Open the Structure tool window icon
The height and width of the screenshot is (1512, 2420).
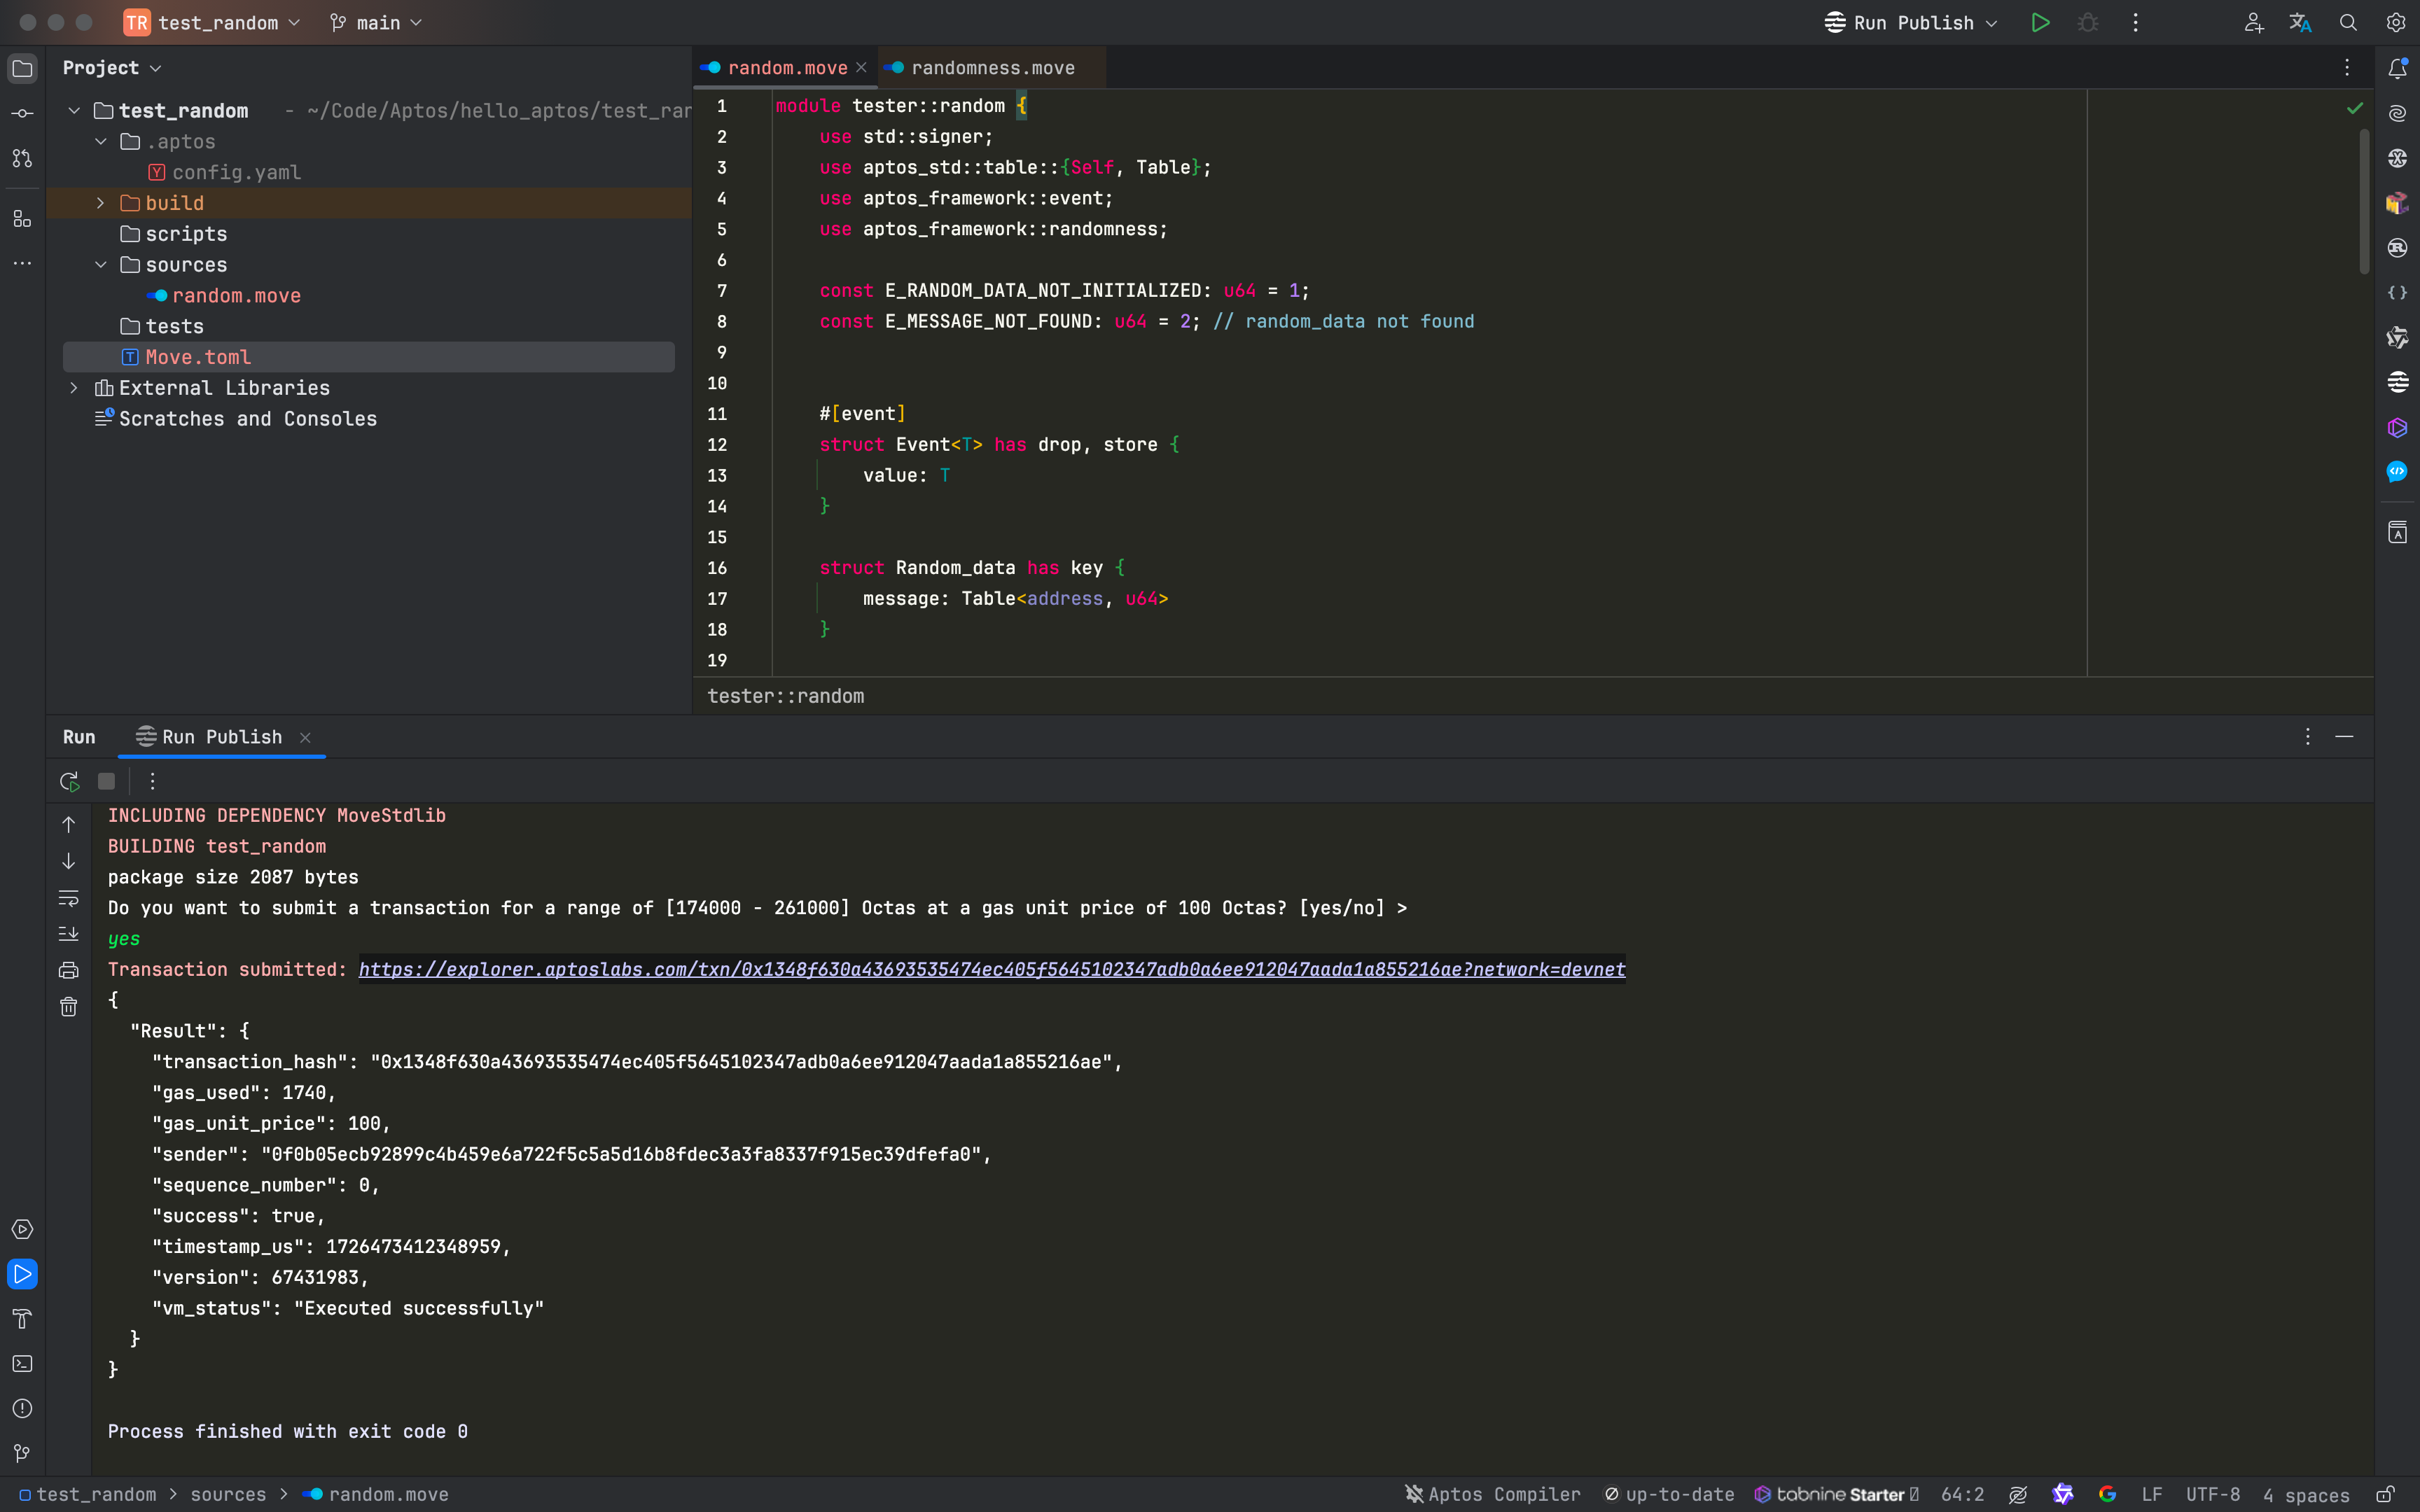pyautogui.click(x=22, y=219)
